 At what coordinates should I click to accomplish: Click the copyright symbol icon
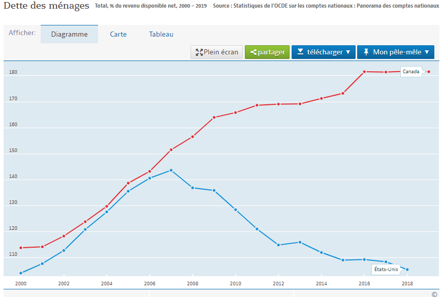434,294
